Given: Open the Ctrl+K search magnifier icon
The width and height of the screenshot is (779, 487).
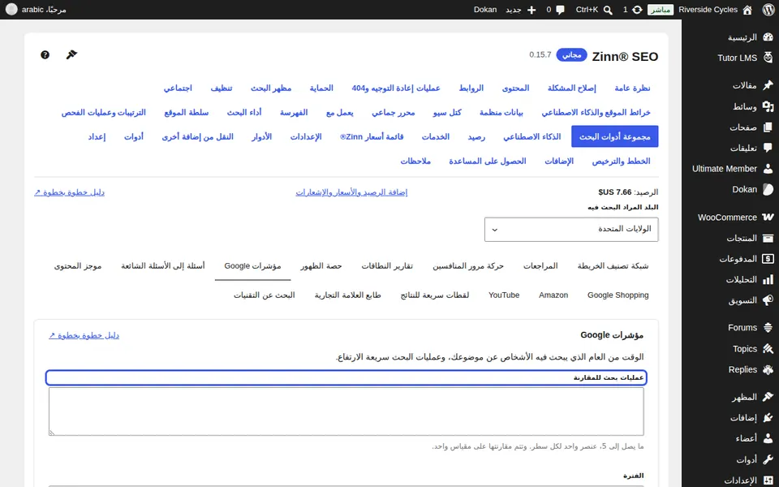Looking at the screenshot, I should click(x=608, y=10).
